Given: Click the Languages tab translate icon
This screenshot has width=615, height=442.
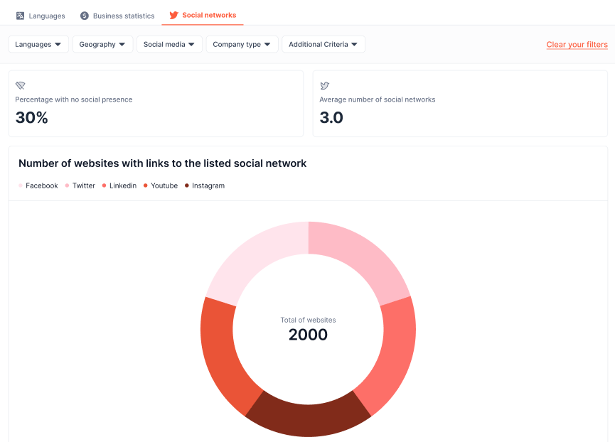Looking at the screenshot, I should 20,16.
